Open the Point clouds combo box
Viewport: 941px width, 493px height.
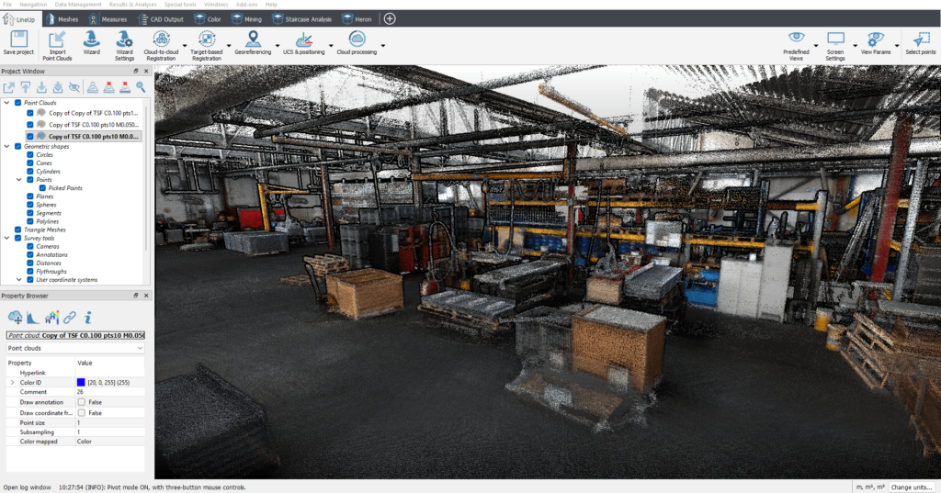tap(75, 348)
